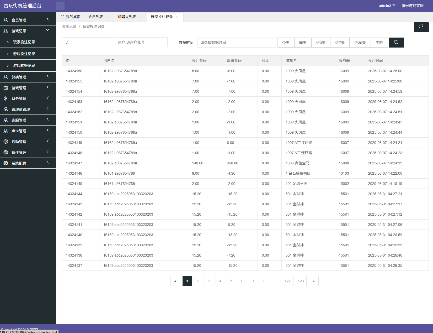
Task: Expand the 客服管理 menu chevron
Action: point(48,119)
